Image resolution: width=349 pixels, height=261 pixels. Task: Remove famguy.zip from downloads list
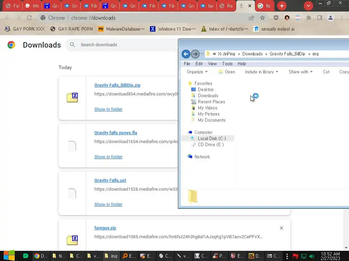pos(281,228)
